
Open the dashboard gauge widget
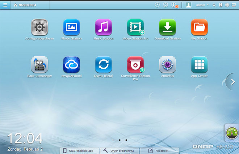click(232, 133)
